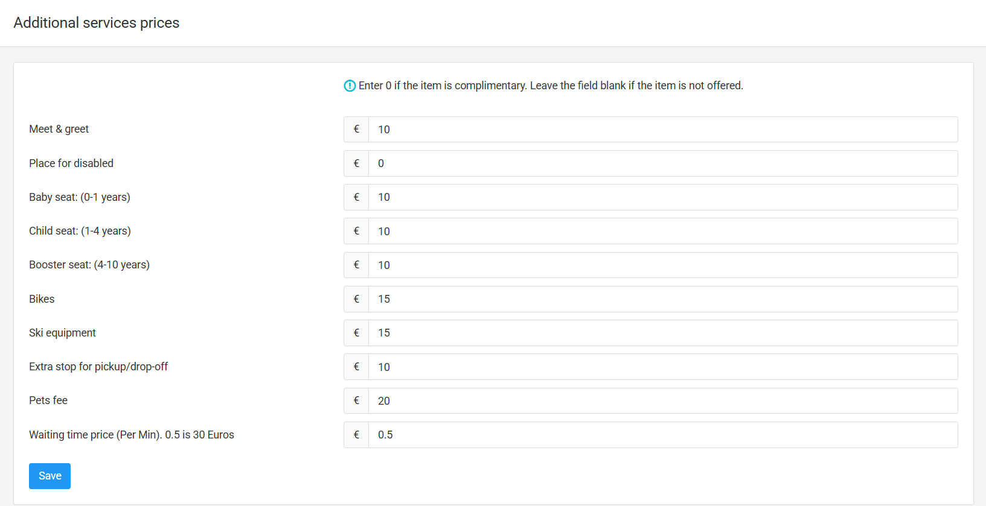
Task: Select the Place for disabled price field
Action: click(662, 163)
